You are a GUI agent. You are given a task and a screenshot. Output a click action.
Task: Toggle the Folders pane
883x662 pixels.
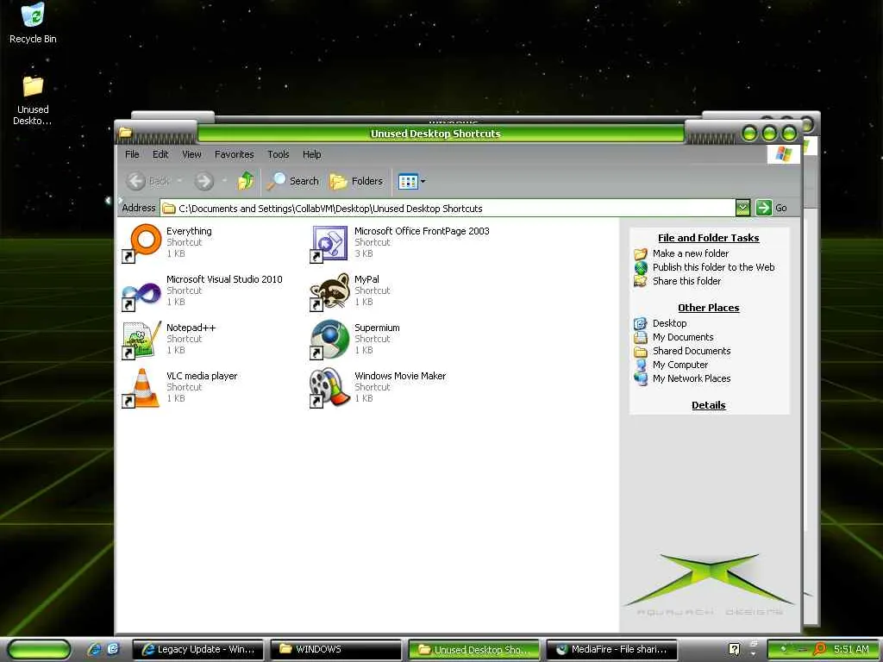pyautogui.click(x=356, y=181)
